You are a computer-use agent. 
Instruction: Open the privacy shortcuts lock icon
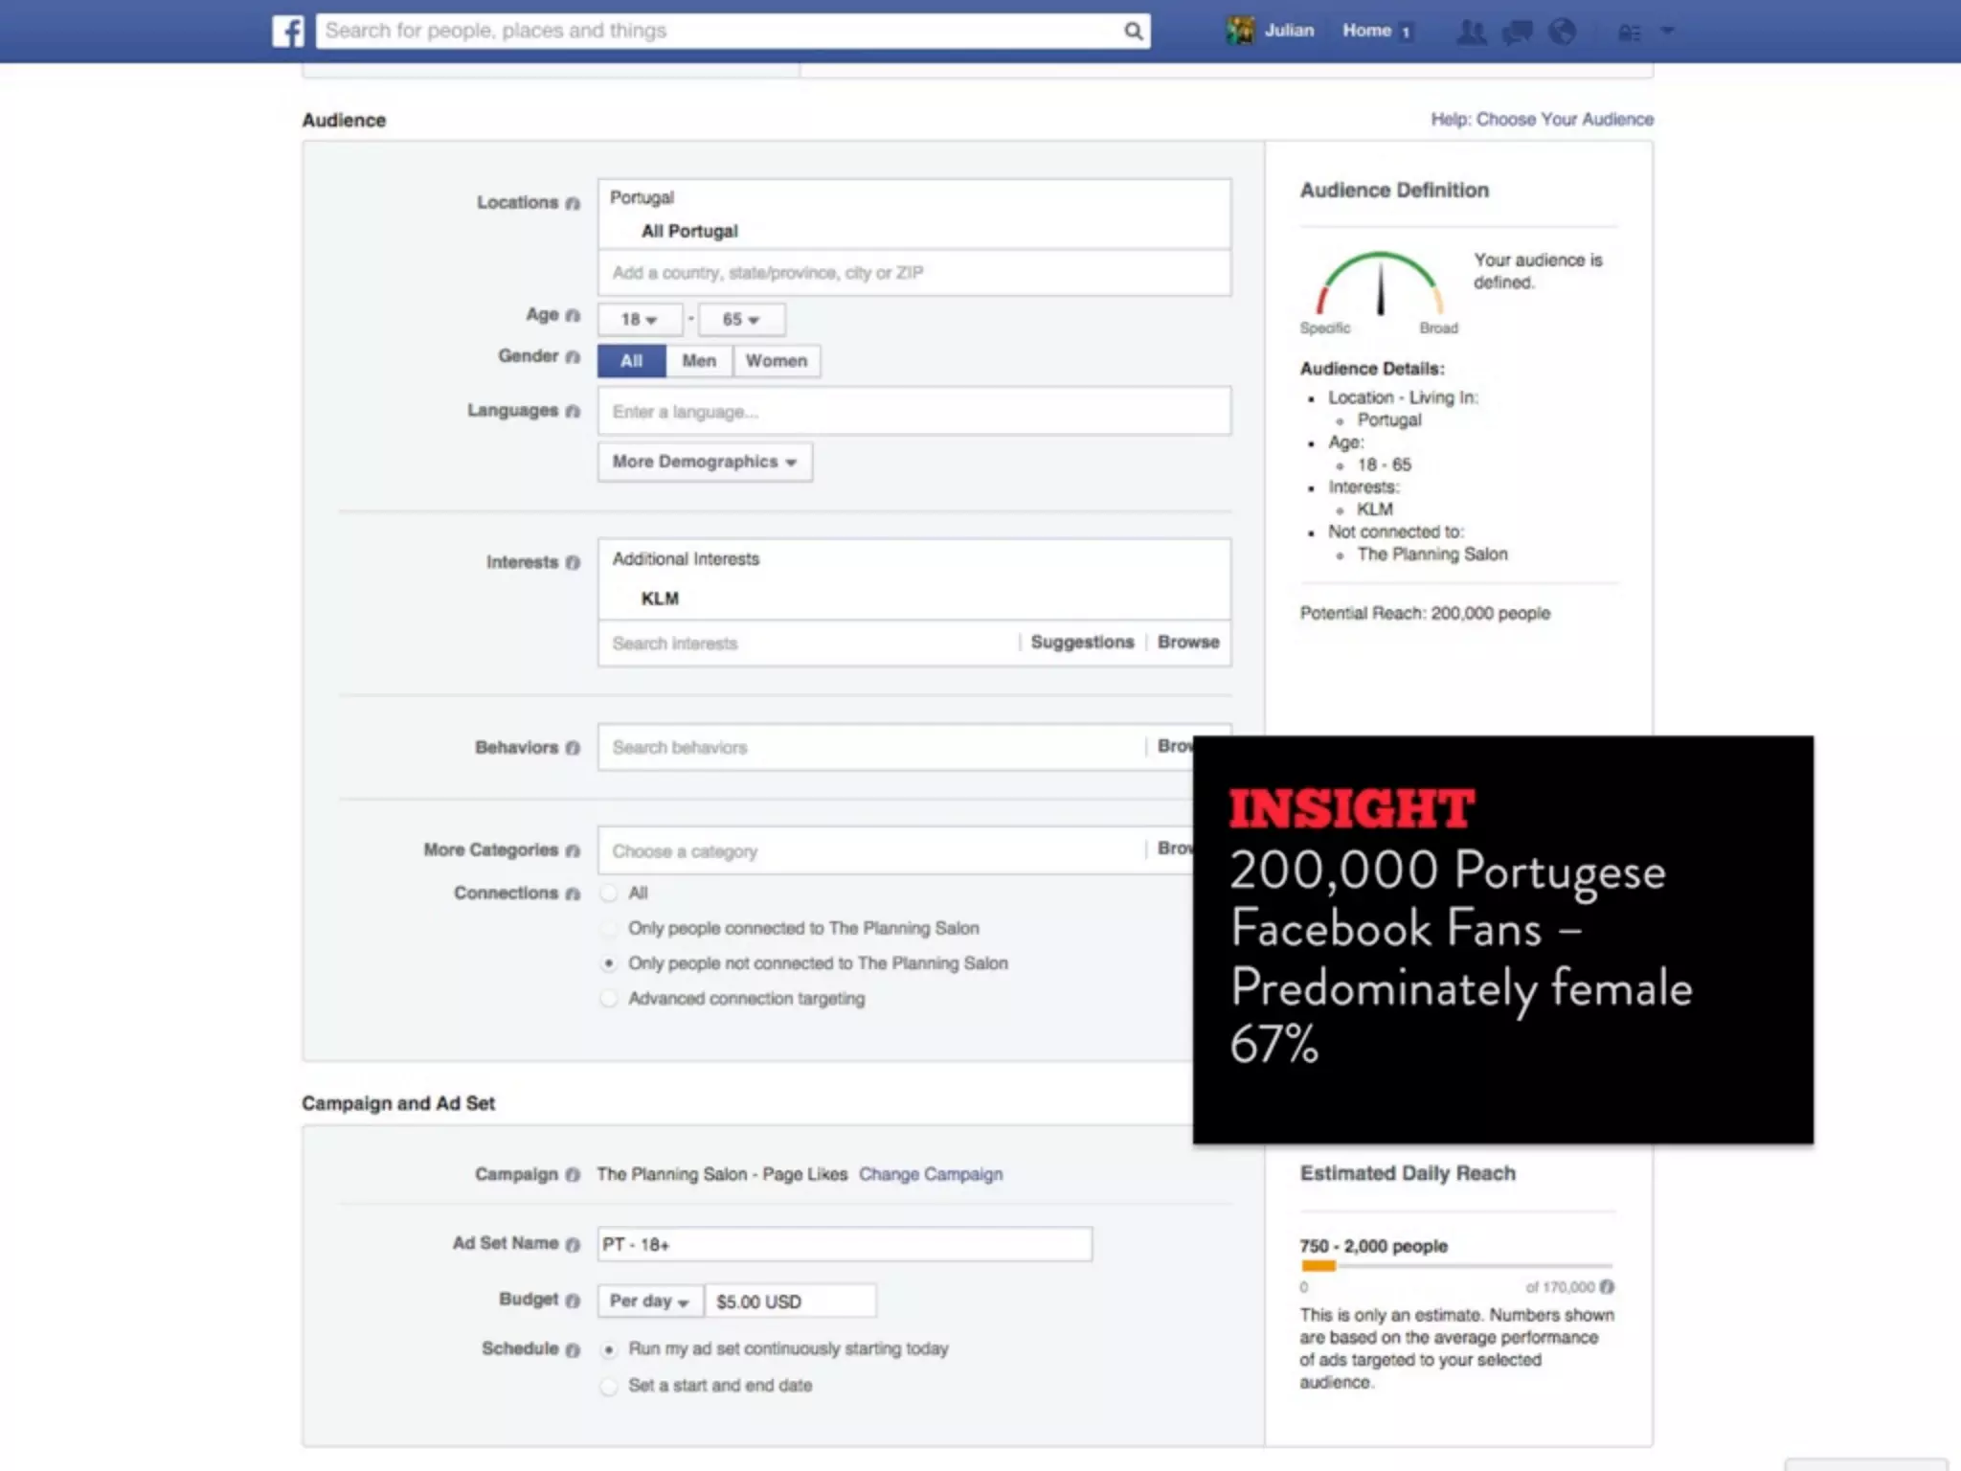(x=1629, y=33)
